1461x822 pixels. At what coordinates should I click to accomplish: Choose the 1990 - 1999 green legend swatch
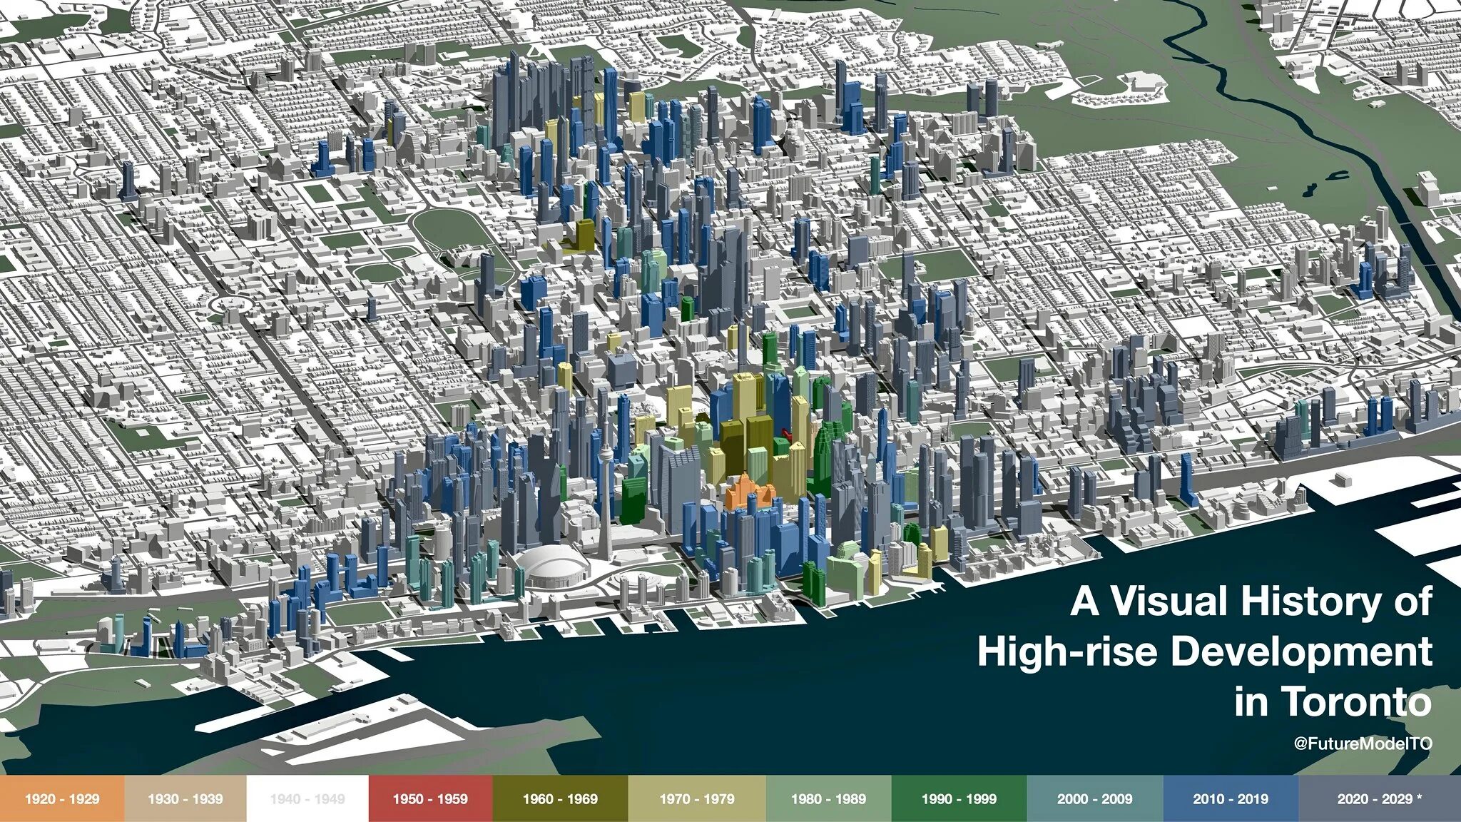point(959,798)
